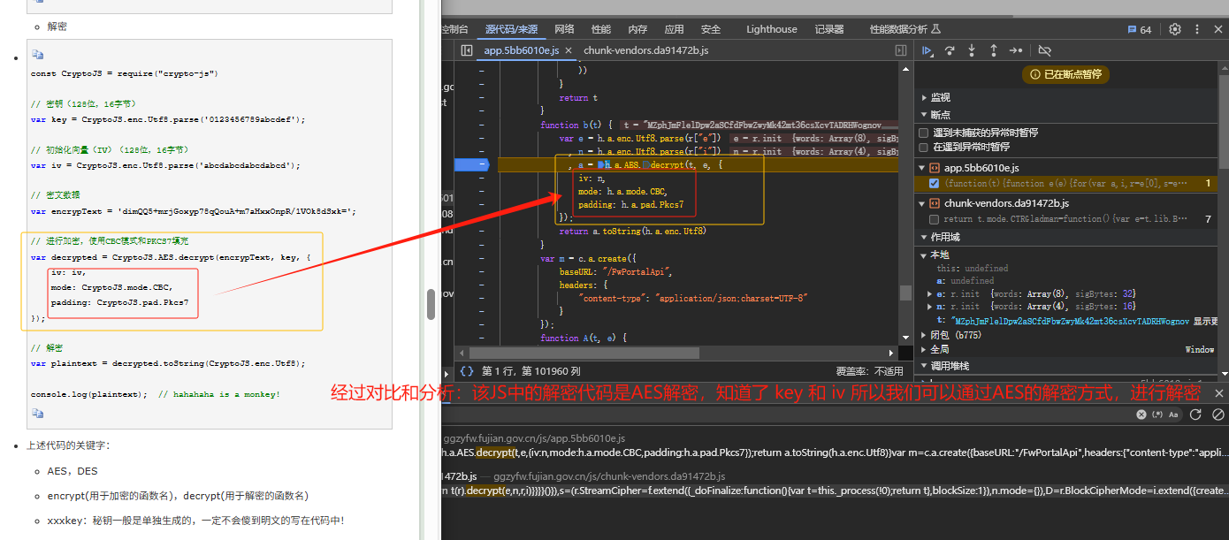Click 显示更多 to show full t value
The height and width of the screenshot is (540, 1229).
pos(1205,321)
